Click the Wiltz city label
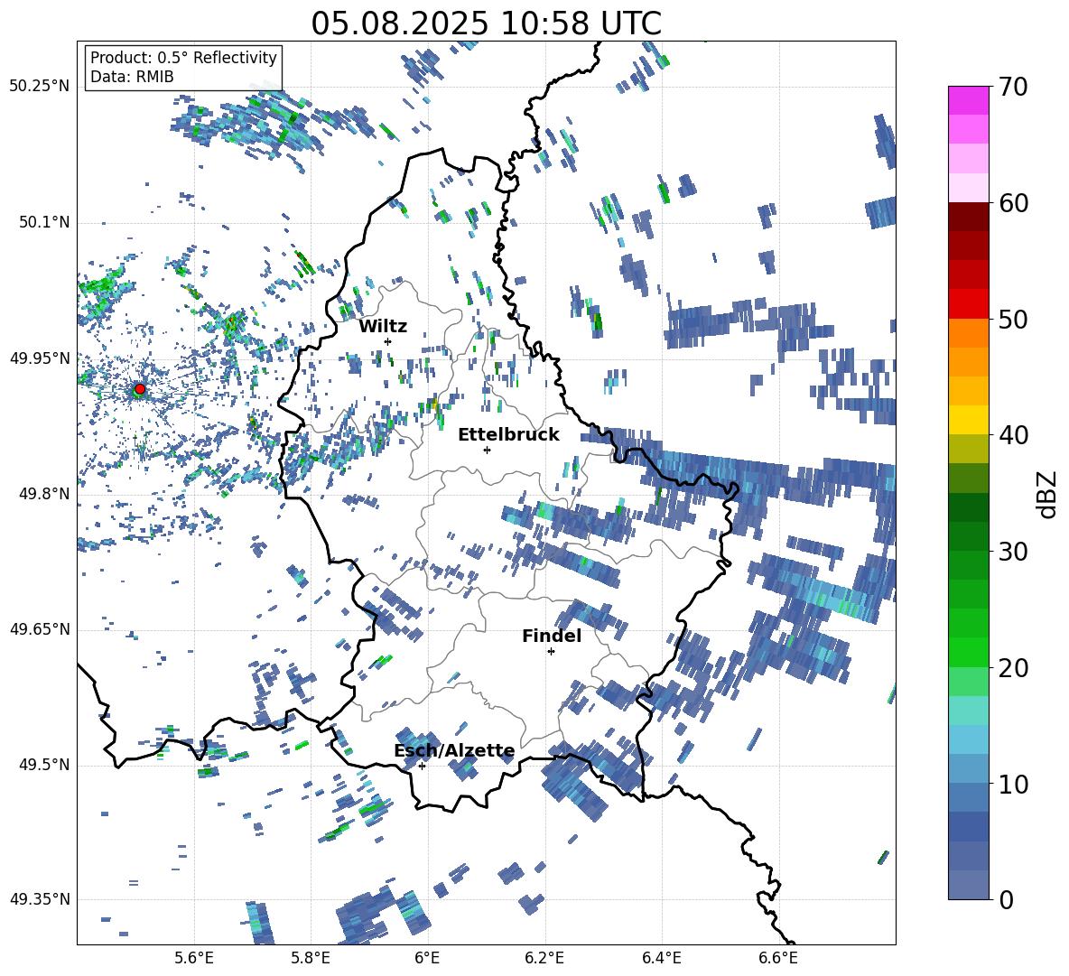 383,327
